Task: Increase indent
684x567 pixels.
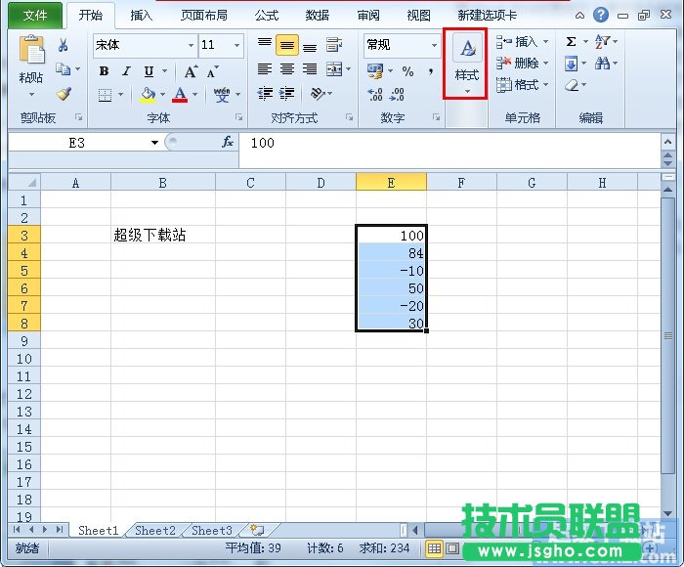Action: pyautogui.click(x=287, y=94)
